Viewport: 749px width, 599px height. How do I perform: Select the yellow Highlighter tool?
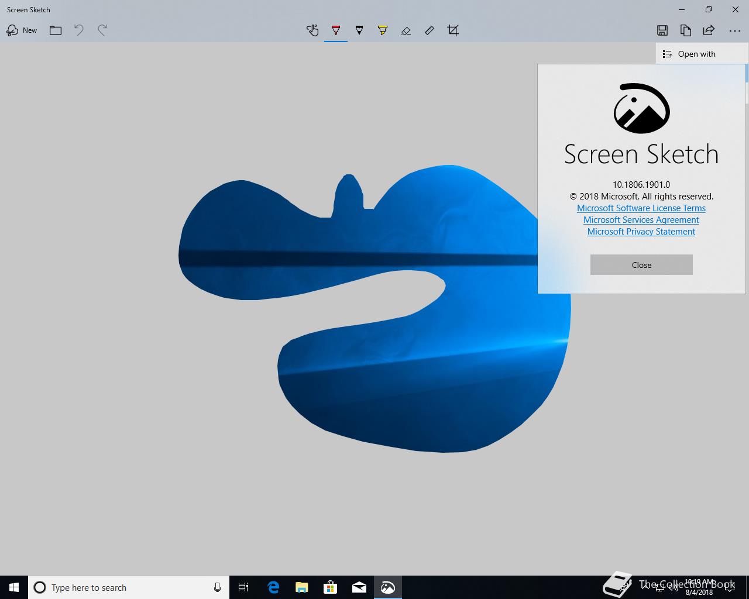pyautogui.click(x=383, y=30)
